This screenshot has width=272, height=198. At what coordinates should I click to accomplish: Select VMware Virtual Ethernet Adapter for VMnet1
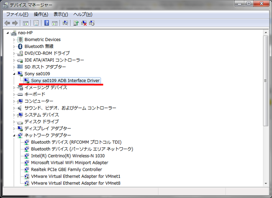tap(76, 176)
